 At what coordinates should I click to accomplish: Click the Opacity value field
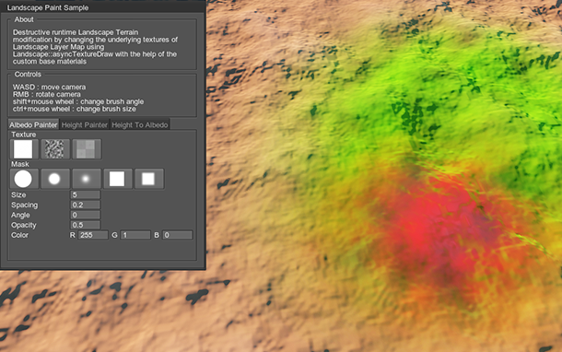[85, 225]
